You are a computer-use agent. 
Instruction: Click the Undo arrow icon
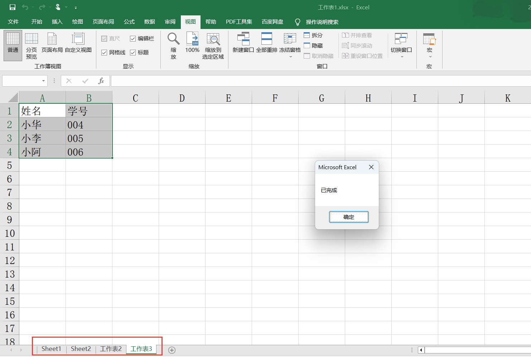25,7
